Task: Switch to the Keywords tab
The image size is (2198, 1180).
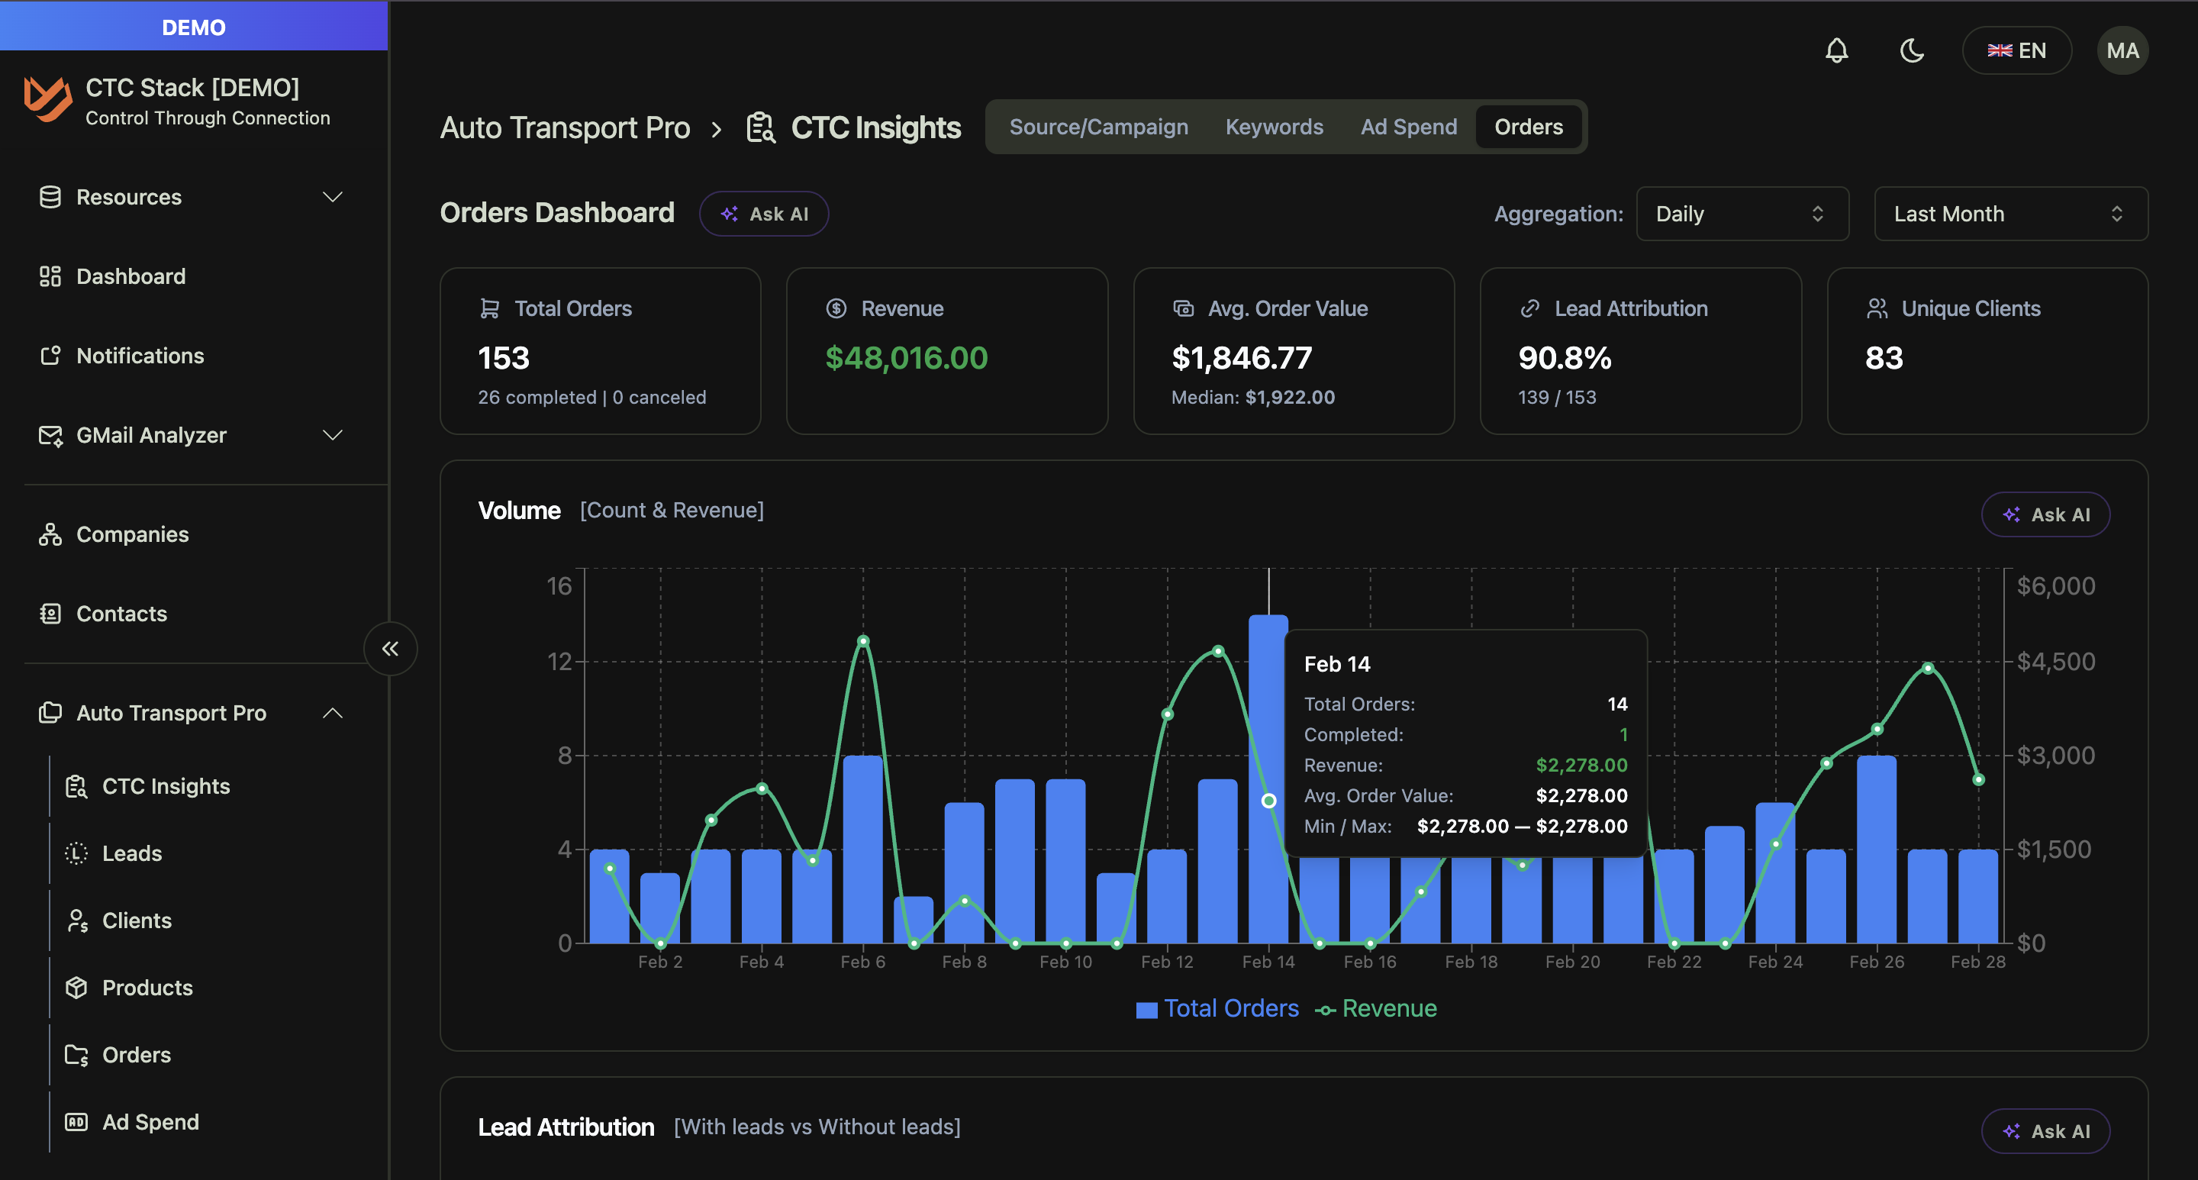Action: click(1273, 126)
